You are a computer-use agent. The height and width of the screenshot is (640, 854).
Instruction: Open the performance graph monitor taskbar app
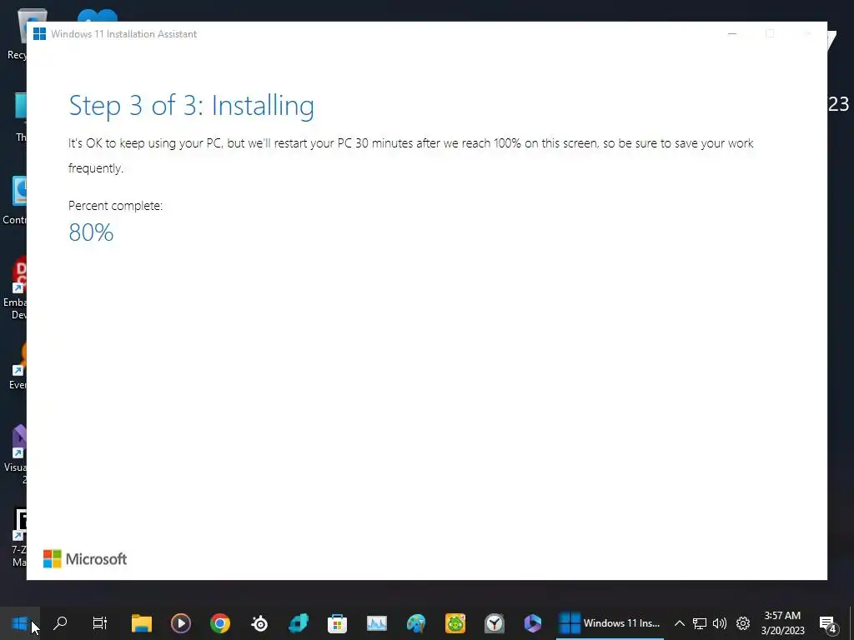376,623
